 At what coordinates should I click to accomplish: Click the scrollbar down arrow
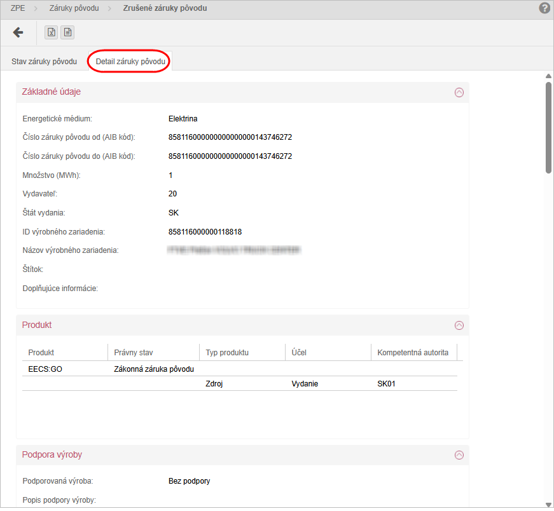coord(548,504)
